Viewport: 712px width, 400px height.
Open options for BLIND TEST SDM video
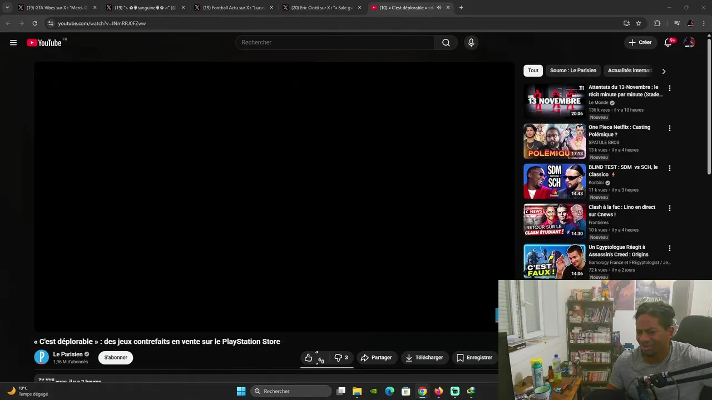coord(669,168)
